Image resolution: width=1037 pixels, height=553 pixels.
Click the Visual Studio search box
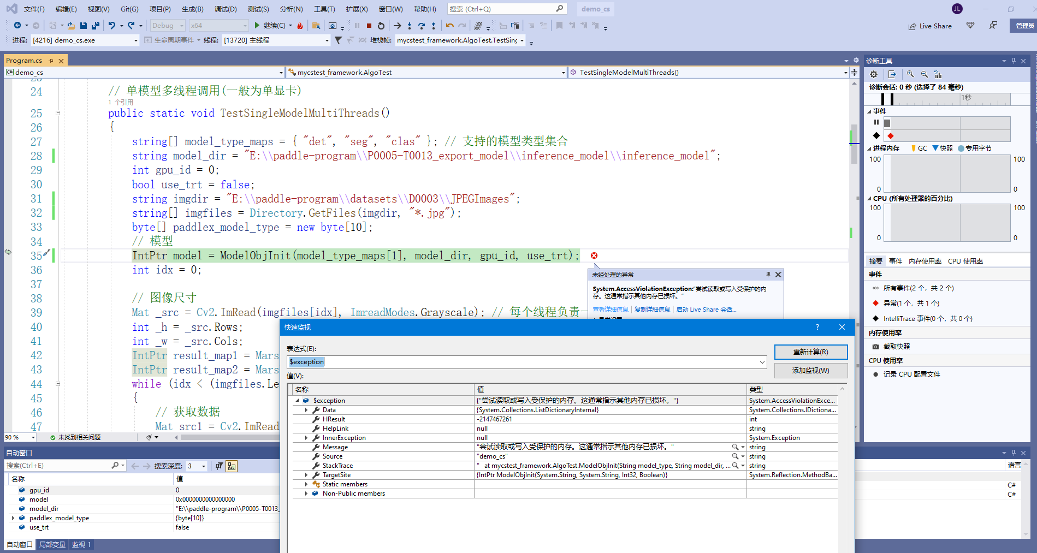click(x=507, y=9)
